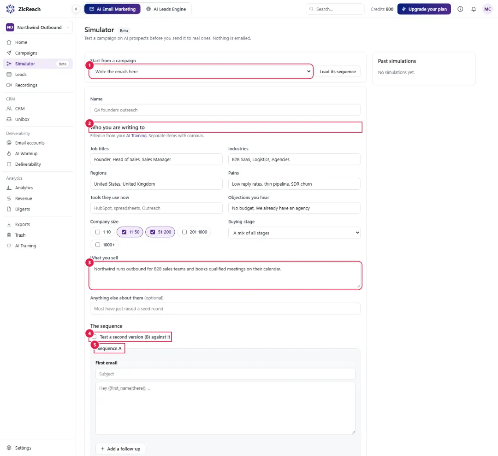Click the Simulator icon in the sidebar
The image size is (498, 456).
coord(9,64)
